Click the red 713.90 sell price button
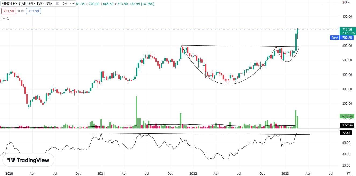Viewport: 356px width, 176px height. pos(9,11)
